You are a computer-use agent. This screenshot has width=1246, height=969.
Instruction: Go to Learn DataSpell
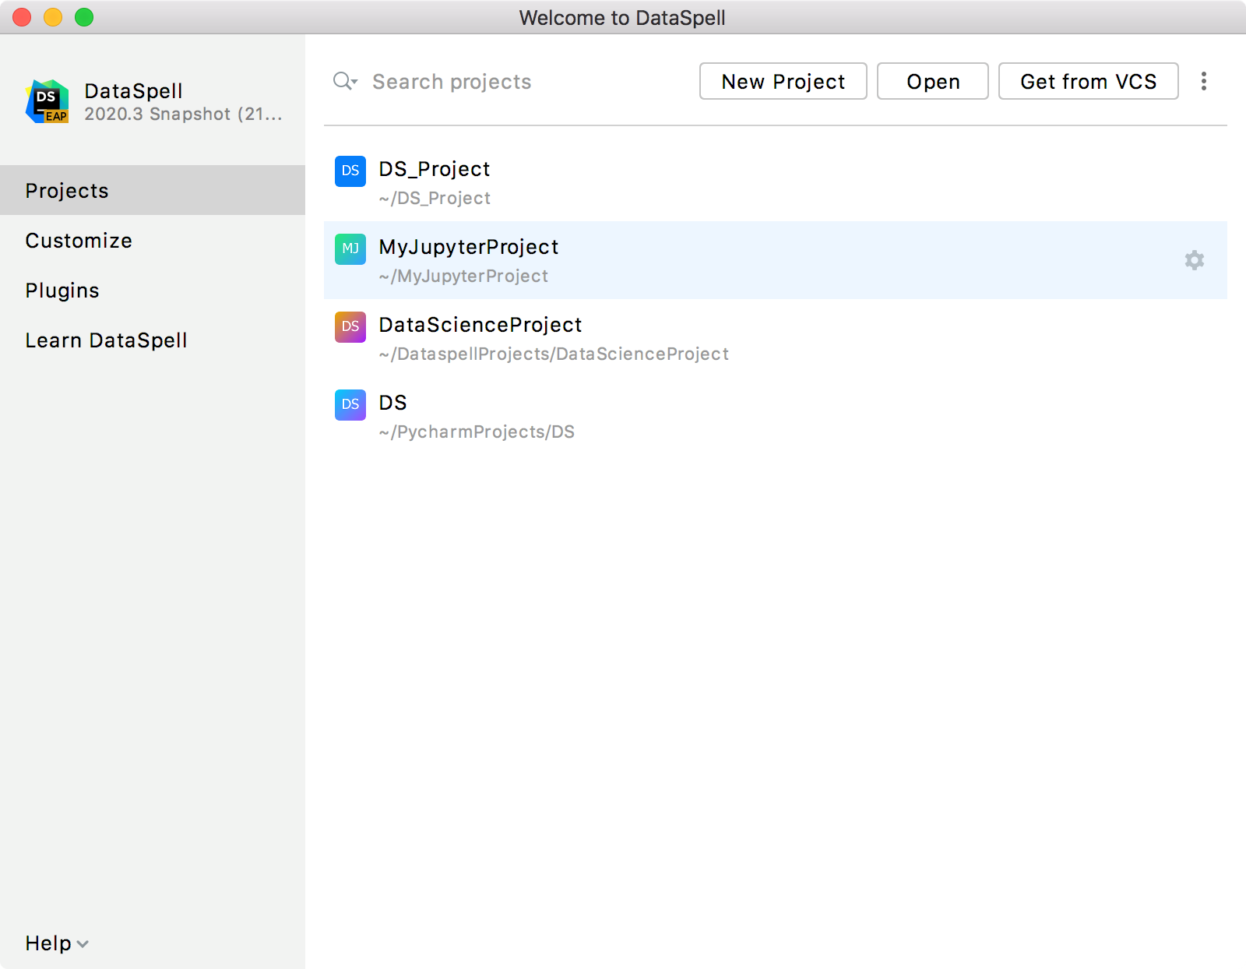[x=106, y=340]
